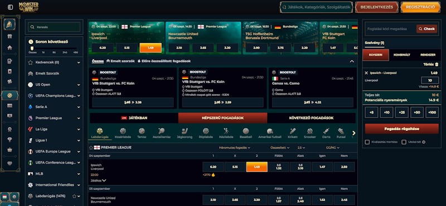Open the gift box promotions icon in sidebar
This screenshot has height=206, width=446.
coord(9,36)
